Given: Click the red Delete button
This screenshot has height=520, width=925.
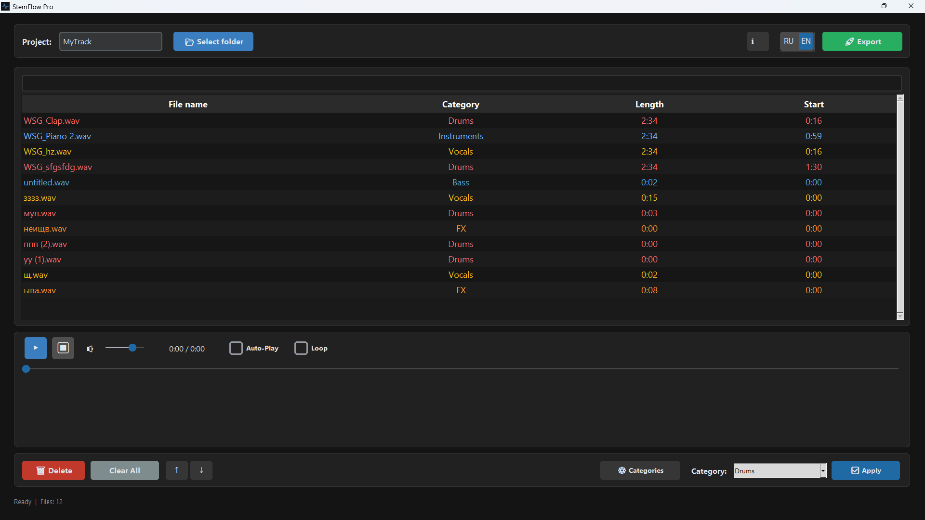Looking at the screenshot, I should [x=53, y=470].
